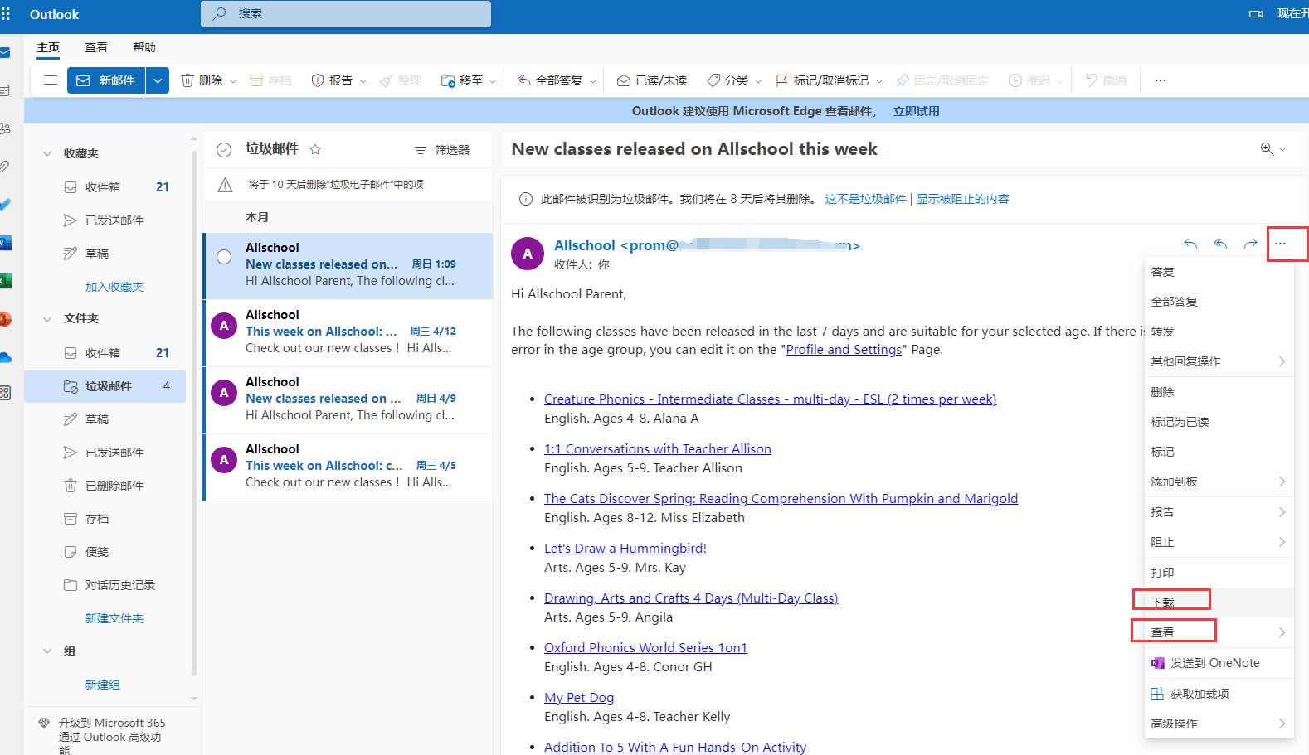The image size is (1309, 755).
Task: Open the 已删除邮件 folder
Action: 105,486
